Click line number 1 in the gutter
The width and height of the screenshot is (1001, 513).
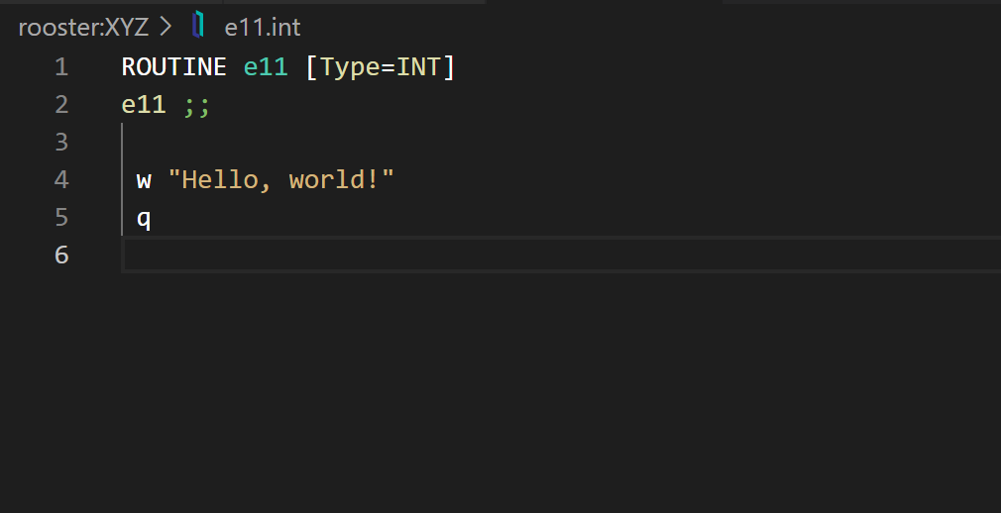click(61, 67)
